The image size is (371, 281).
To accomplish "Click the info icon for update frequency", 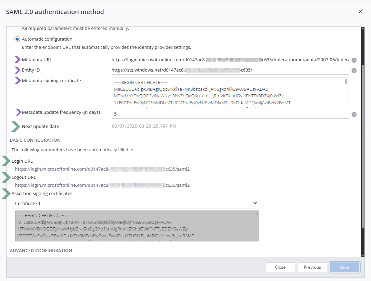I will [354, 115].
